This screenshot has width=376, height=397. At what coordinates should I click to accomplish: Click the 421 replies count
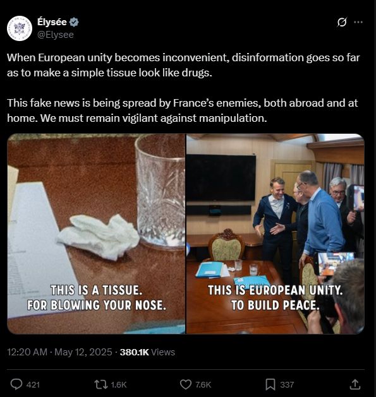(x=33, y=385)
